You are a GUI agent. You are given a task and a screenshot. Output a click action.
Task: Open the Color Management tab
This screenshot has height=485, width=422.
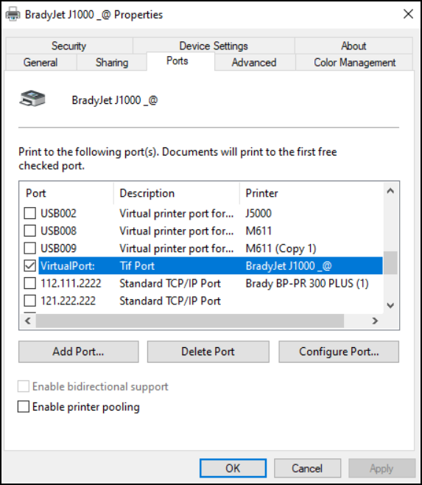(354, 63)
